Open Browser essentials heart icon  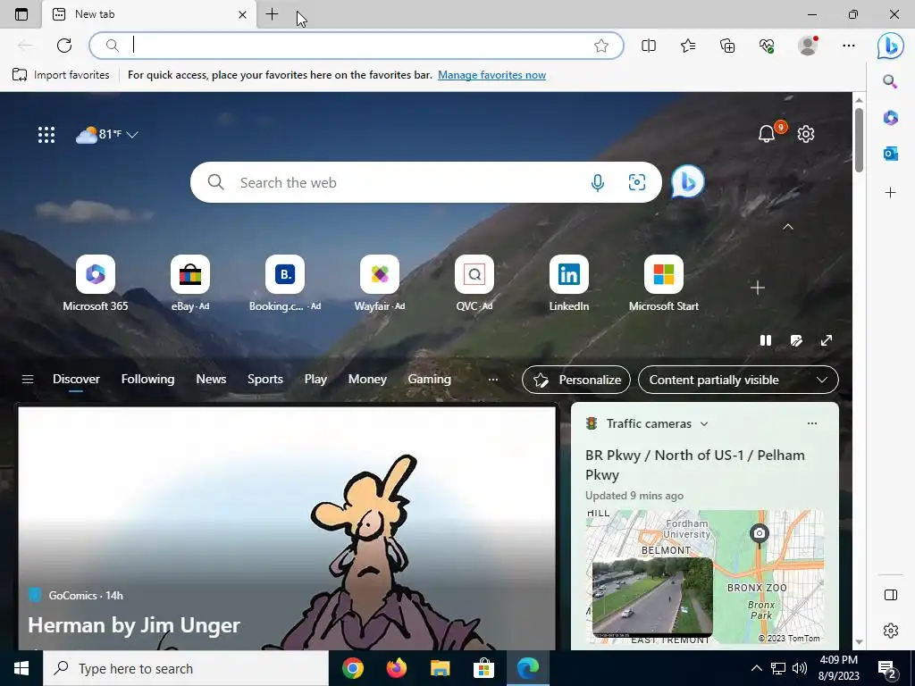[767, 46]
